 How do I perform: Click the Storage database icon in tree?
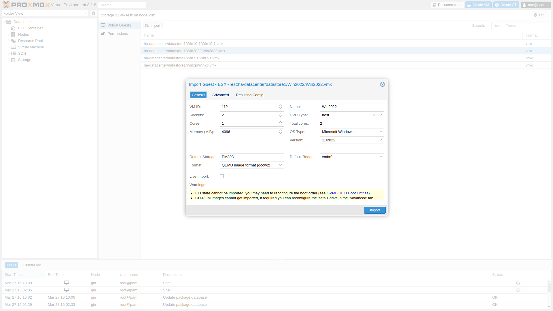click(13, 60)
